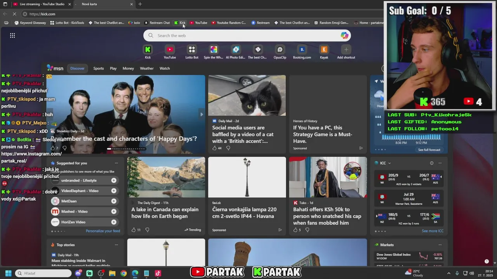The width and height of the screenshot is (497, 279).
Task: Like the Canada lake article
Action: click(x=133, y=230)
